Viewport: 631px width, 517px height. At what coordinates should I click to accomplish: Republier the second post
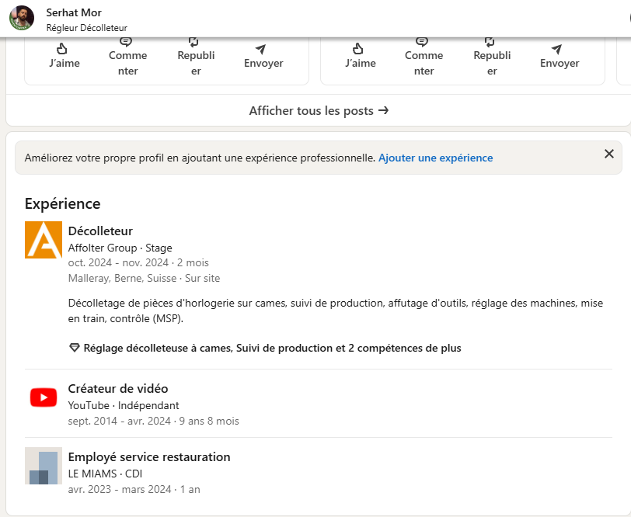[492, 57]
